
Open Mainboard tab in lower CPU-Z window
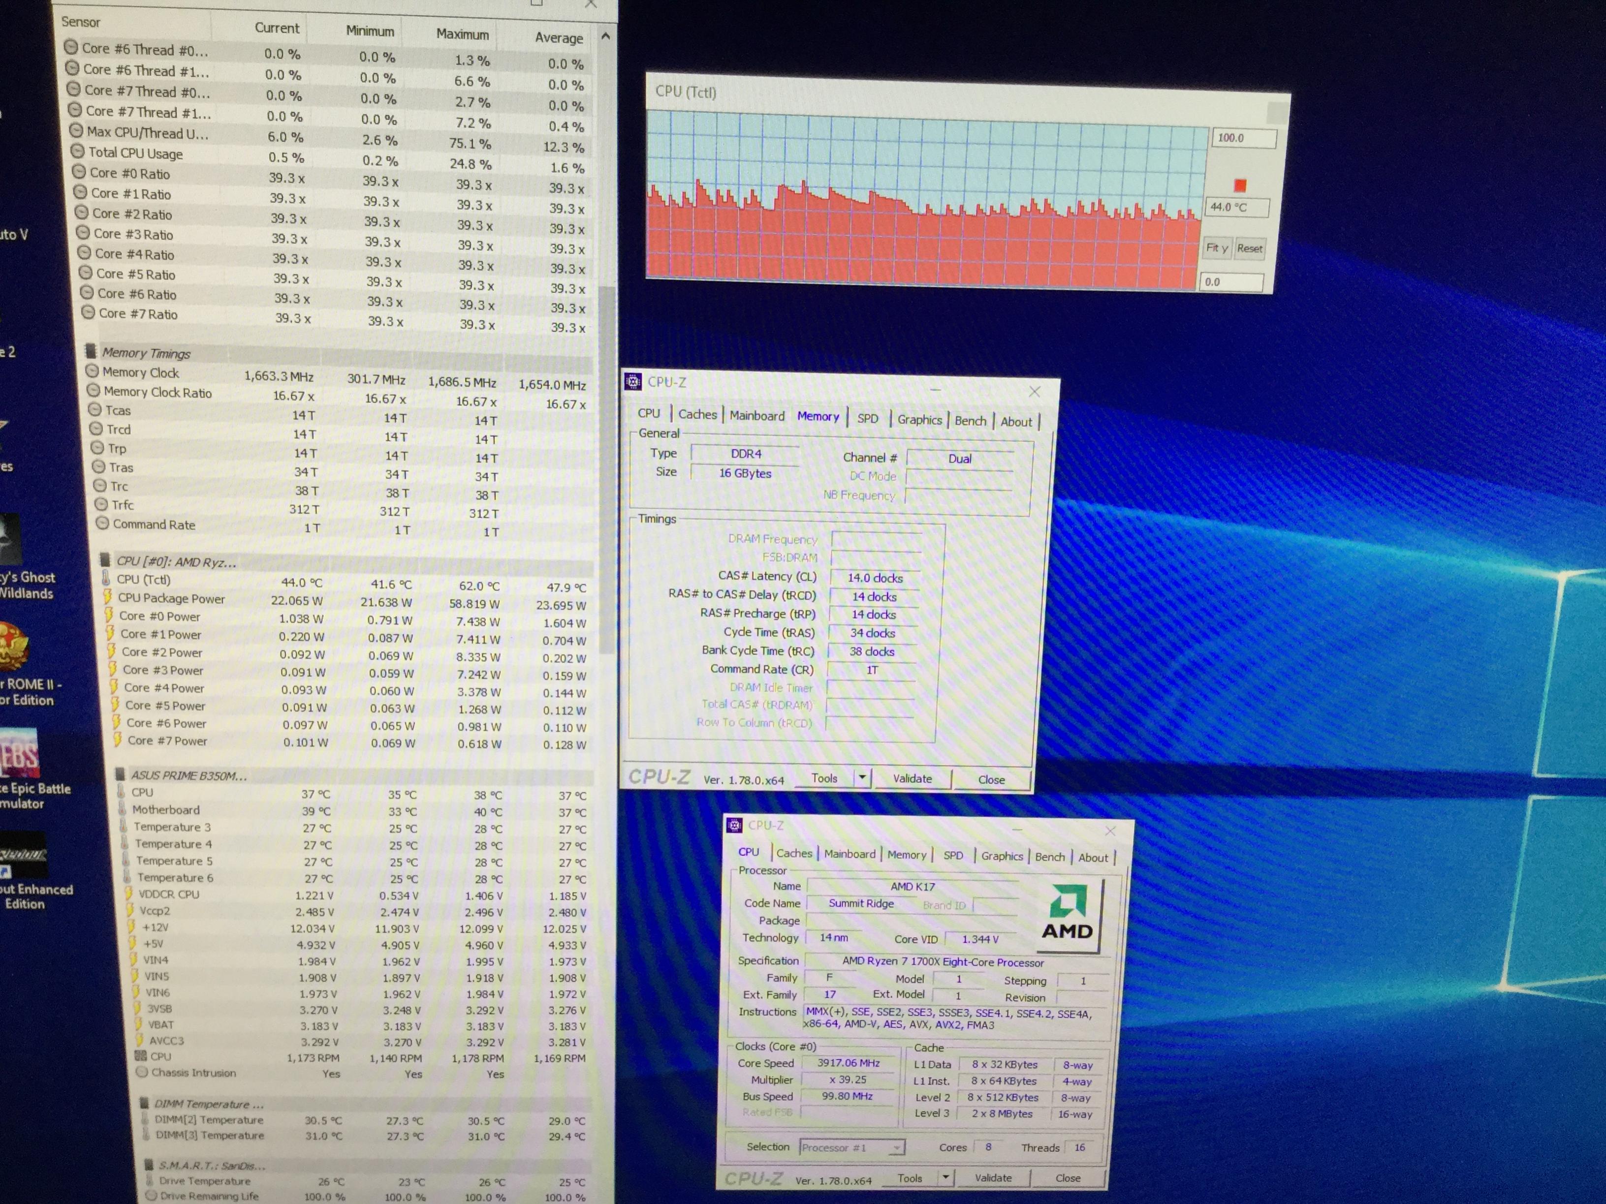(x=850, y=854)
